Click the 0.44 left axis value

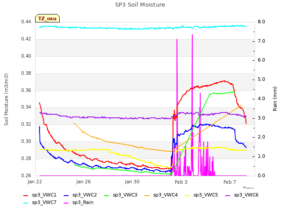coord(26,22)
